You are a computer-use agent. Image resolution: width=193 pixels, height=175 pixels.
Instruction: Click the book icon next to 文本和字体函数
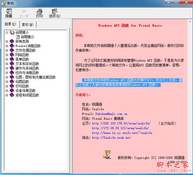12,64
